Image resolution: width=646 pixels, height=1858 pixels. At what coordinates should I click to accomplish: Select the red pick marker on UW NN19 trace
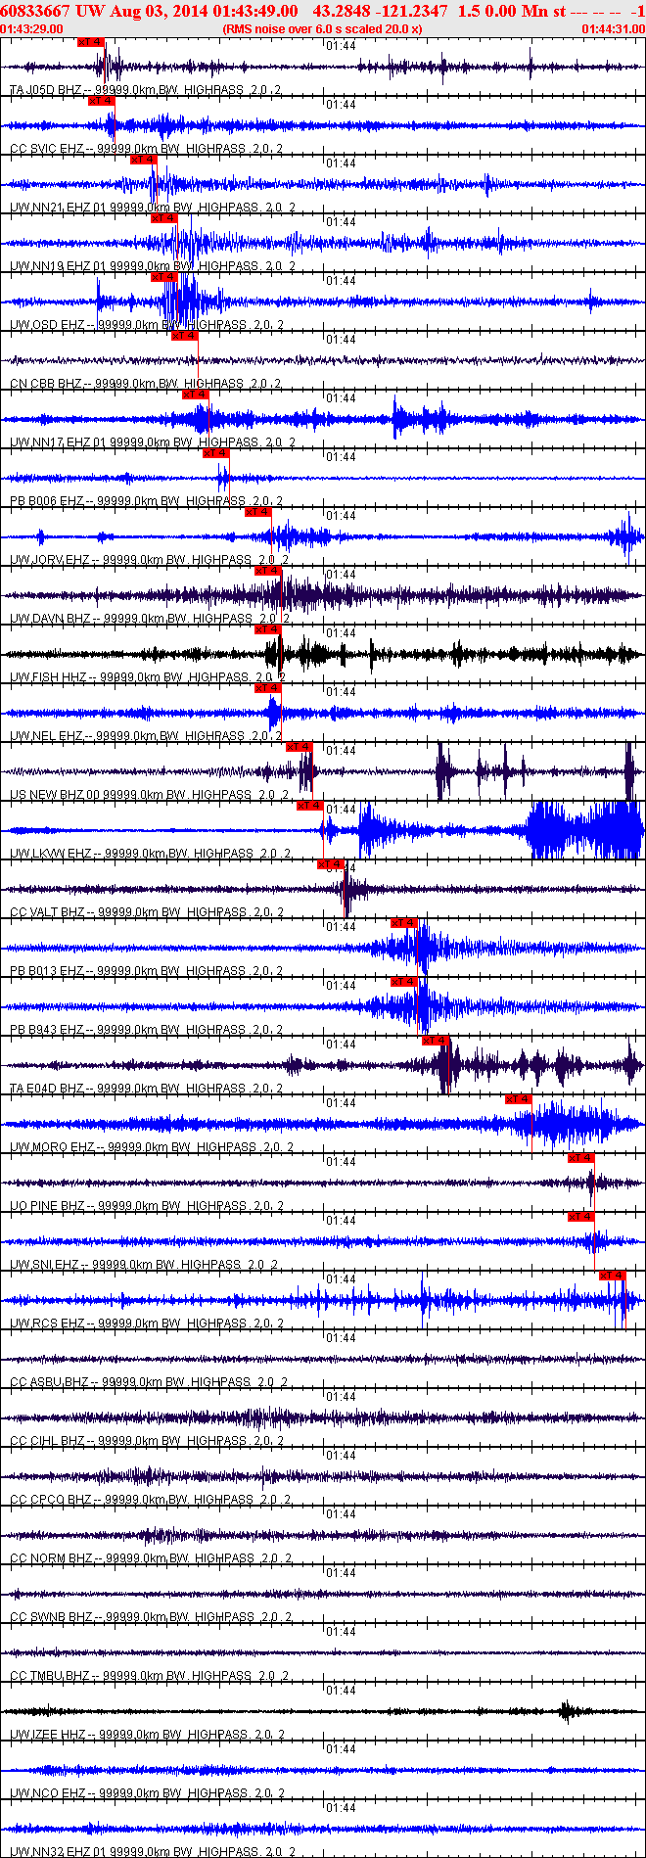(163, 218)
